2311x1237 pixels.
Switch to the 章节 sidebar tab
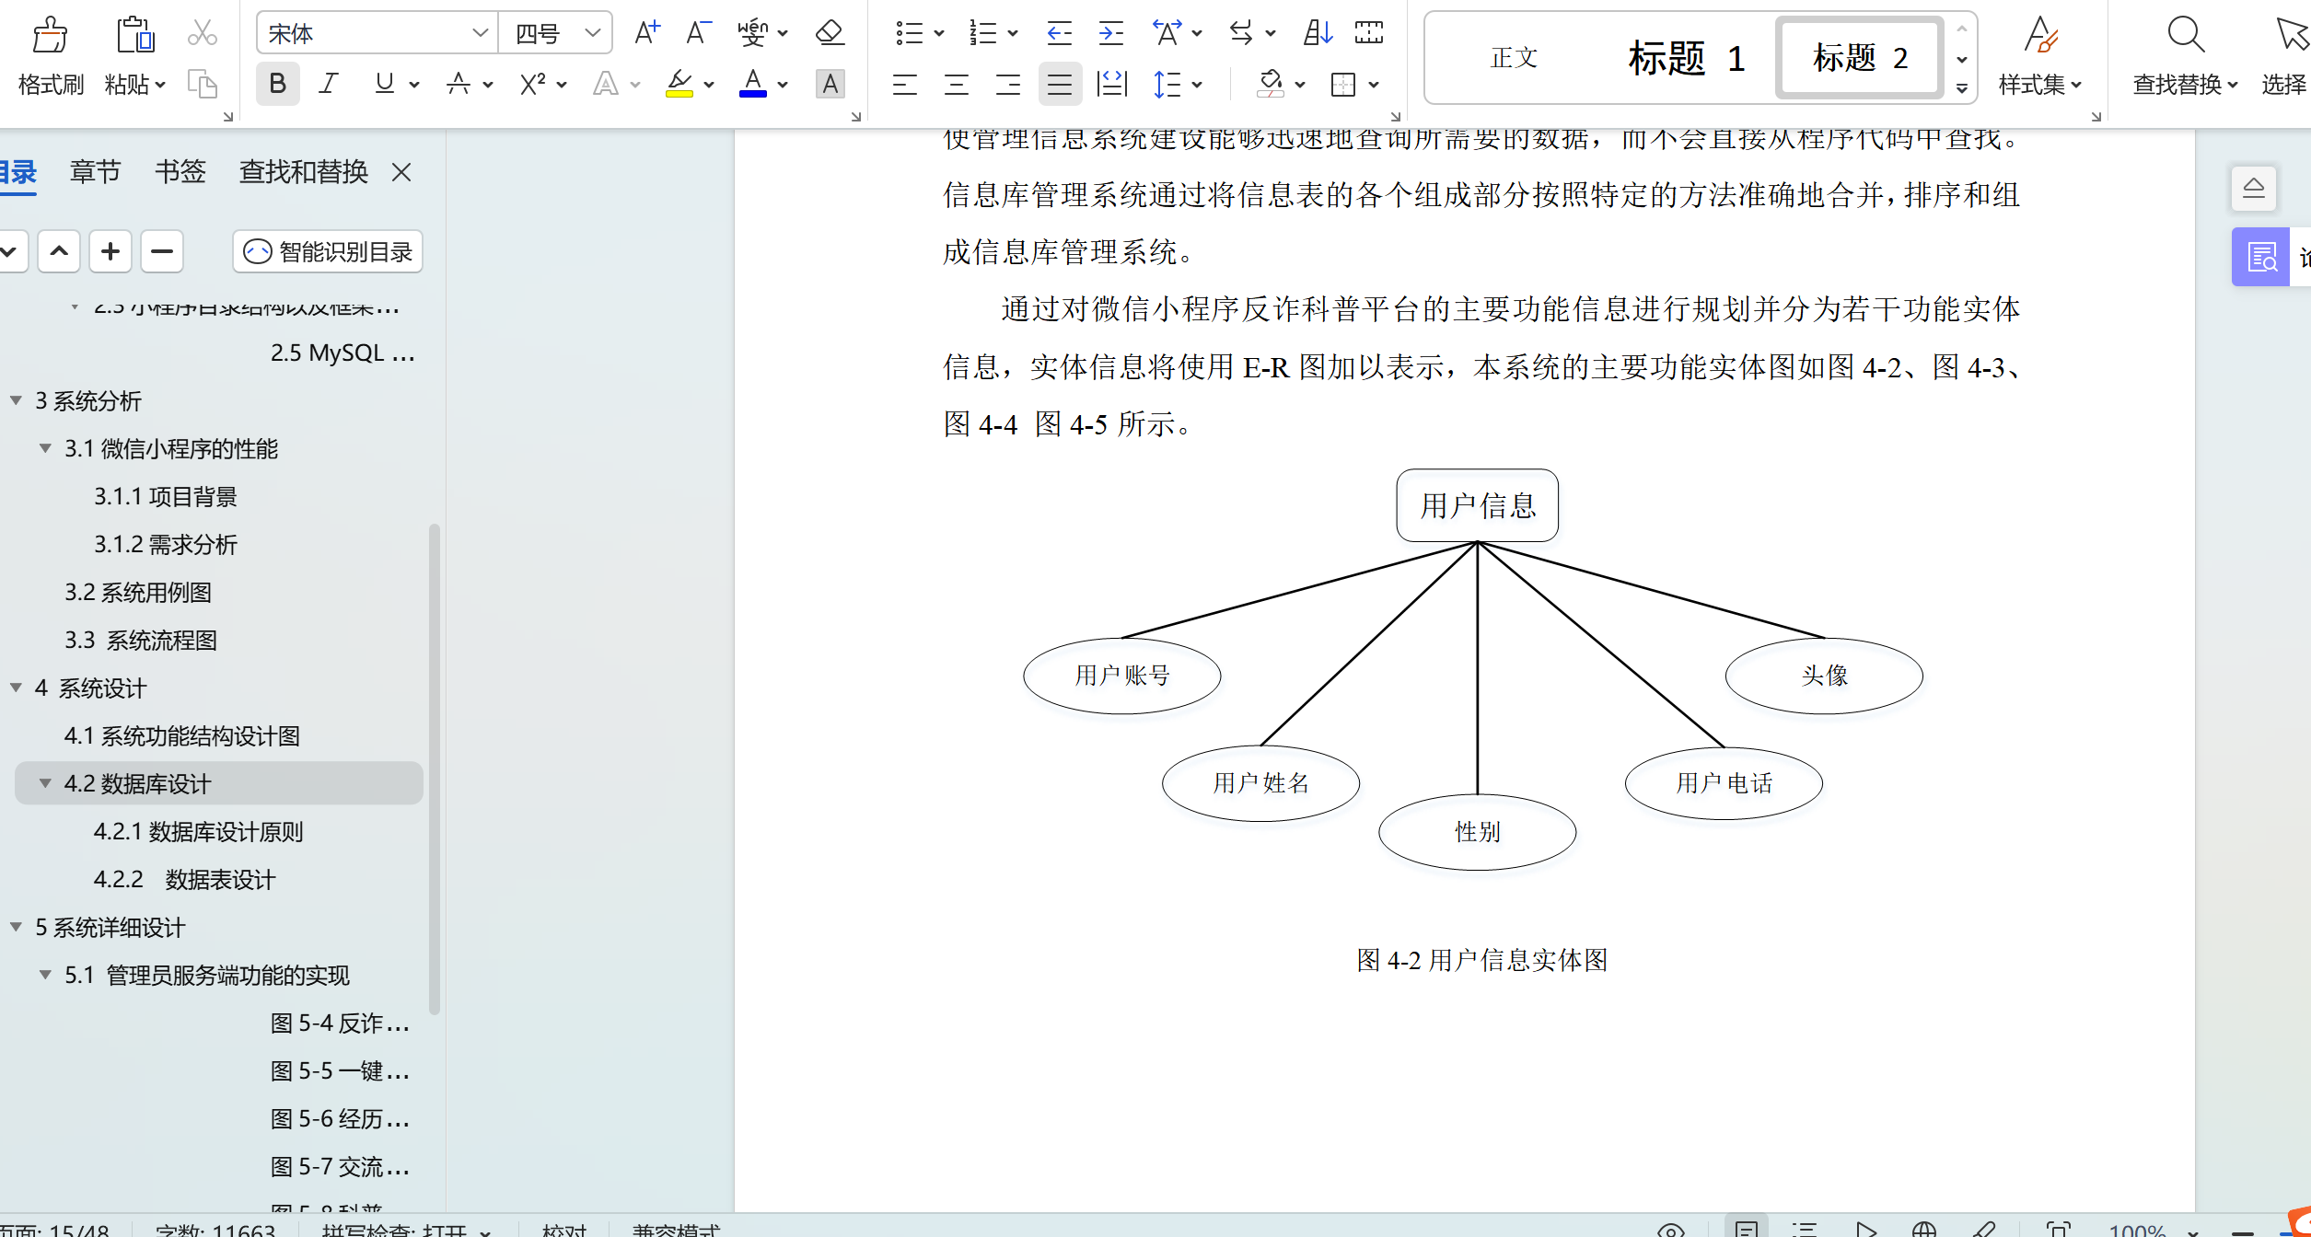[95, 171]
